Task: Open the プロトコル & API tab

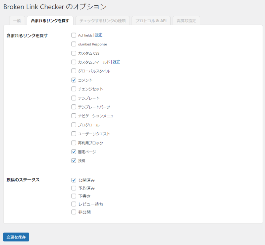Action: tap(151, 21)
